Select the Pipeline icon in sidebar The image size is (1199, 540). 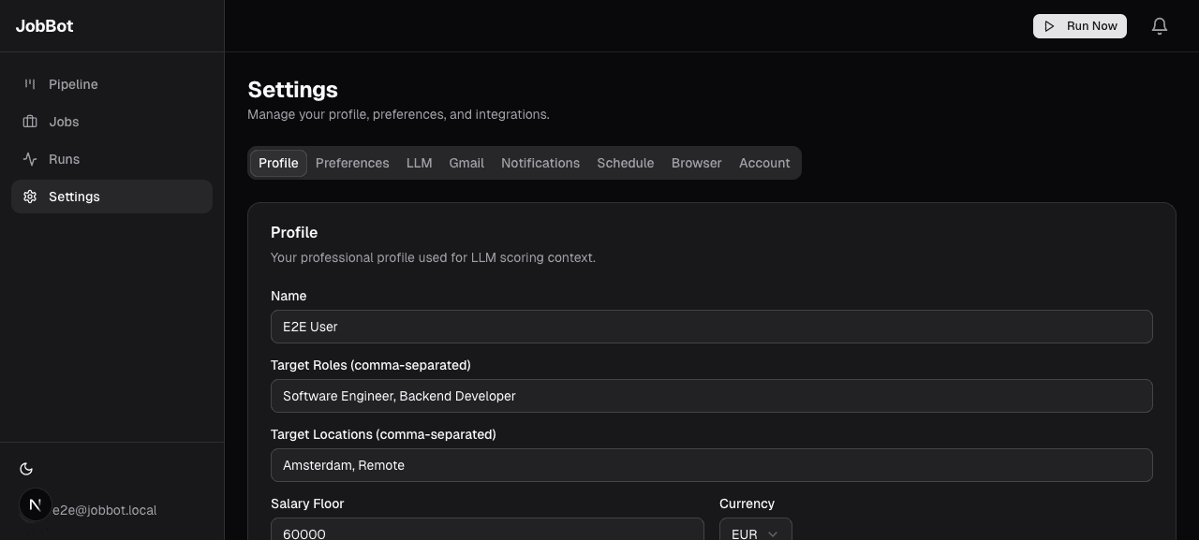(29, 84)
